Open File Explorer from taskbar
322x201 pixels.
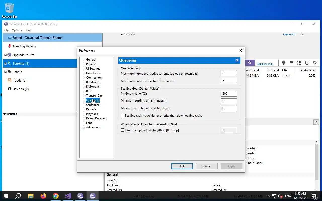(x=31, y=196)
